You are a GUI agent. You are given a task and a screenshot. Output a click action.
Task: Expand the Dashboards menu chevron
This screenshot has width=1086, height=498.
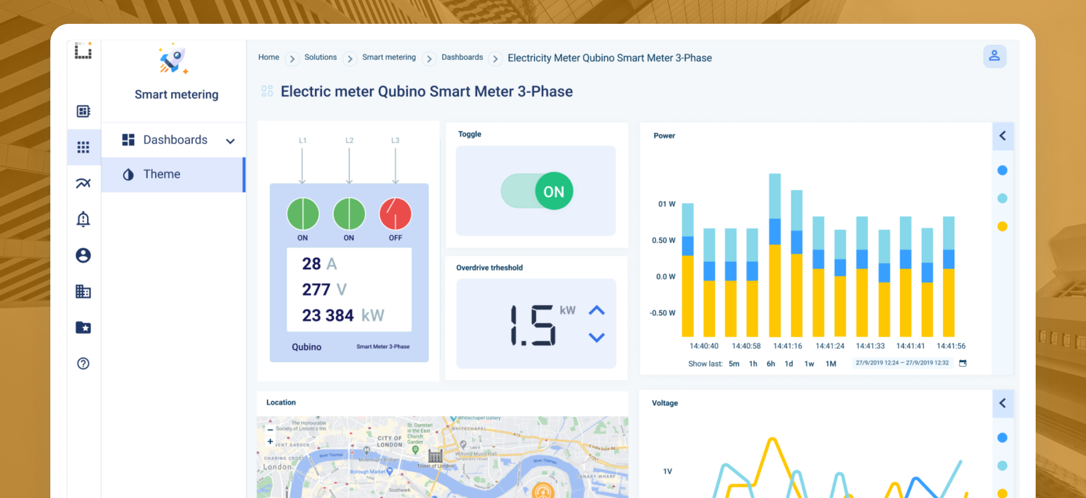[x=230, y=141]
